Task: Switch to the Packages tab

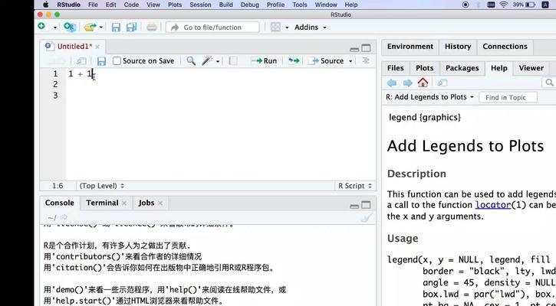Action: tap(462, 68)
